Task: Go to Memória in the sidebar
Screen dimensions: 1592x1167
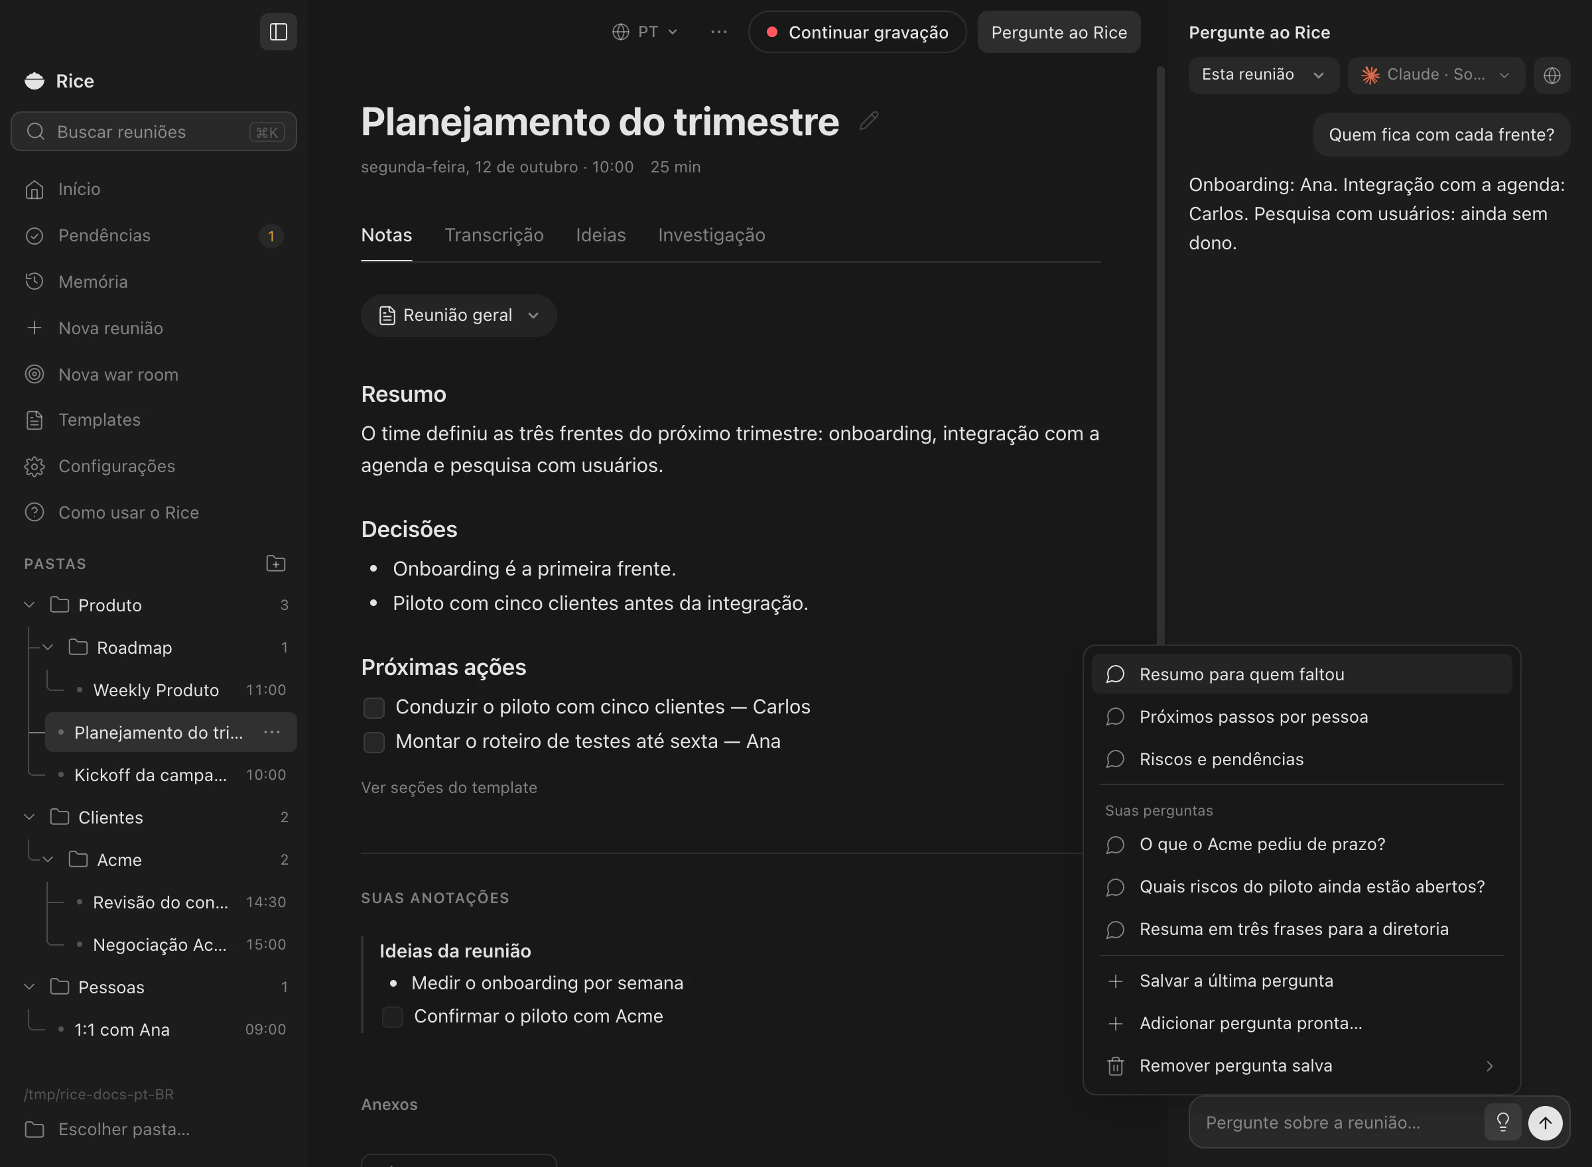Action: 154,281
